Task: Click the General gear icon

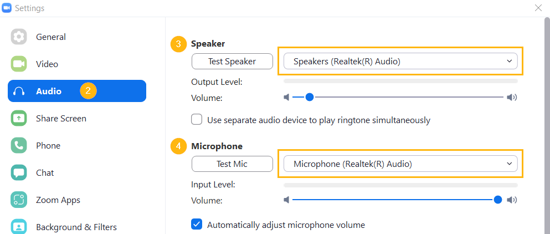Action: [x=19, y=37]
